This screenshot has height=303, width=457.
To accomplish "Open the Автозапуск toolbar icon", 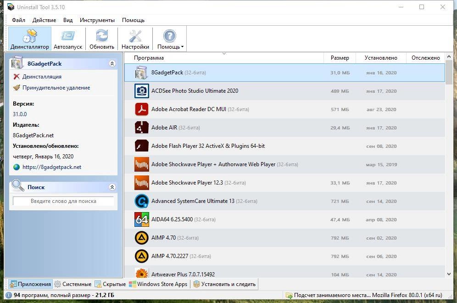I will [x=68, y=39].
